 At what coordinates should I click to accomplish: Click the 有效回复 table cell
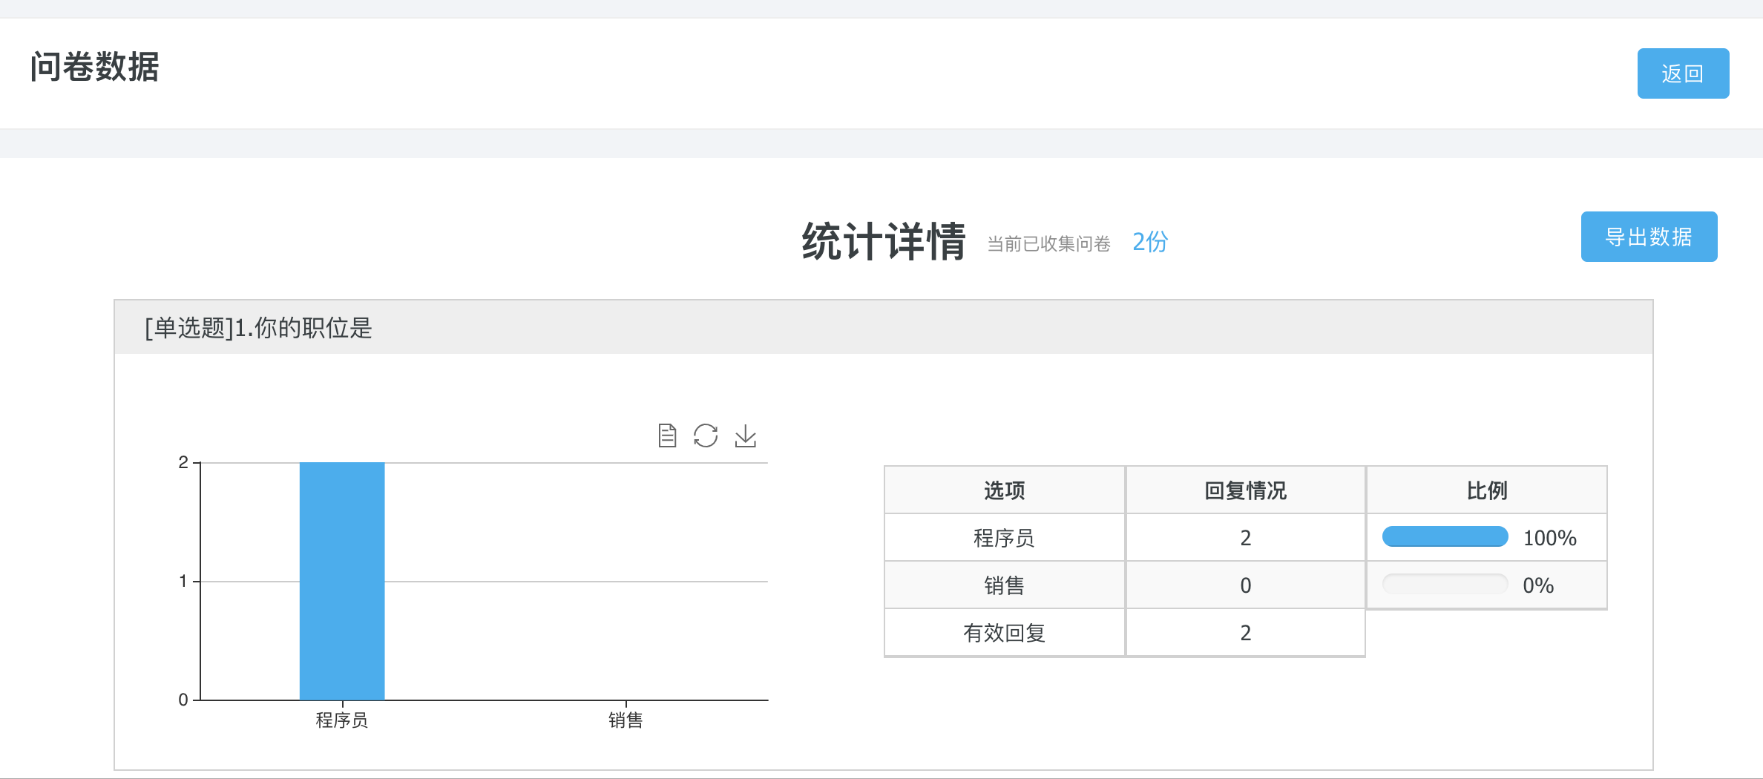tap(1004, 633)
